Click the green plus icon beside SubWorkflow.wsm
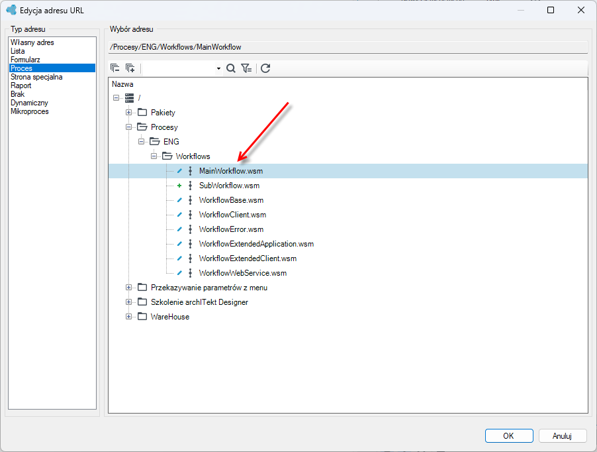Viewport: 597px width, 452px height. click(179, 186)
